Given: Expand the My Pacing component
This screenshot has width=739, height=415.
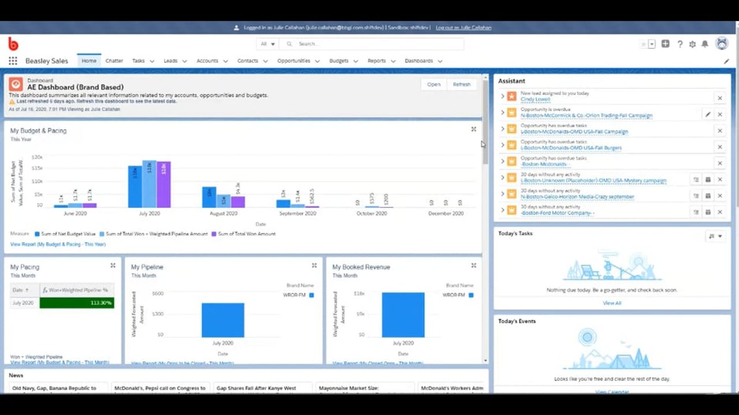Looking at the screenshot, I should pyautogui.click(x=113, y=266).
